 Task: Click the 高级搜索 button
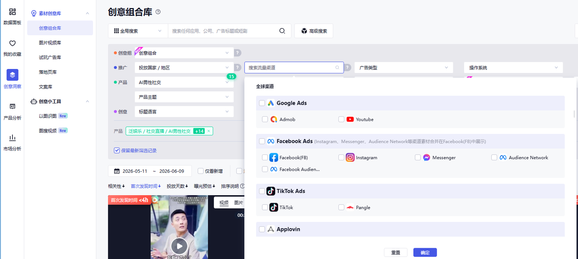click(314, 31)
